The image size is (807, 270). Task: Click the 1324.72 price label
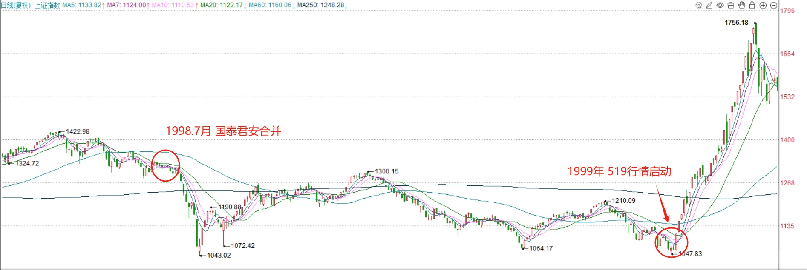[27, 163]
